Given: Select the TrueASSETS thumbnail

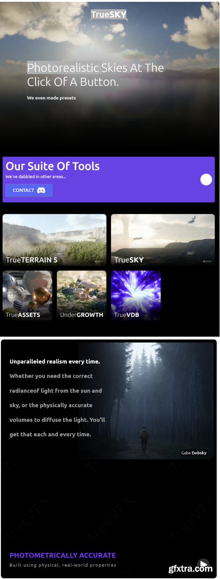Looking at the screenshot, I should click(27, 295).
